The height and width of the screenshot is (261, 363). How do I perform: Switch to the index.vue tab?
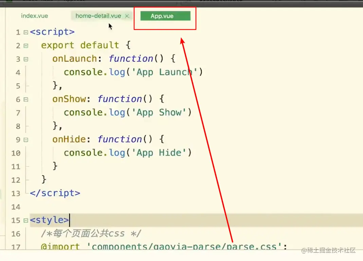(35, 16)
